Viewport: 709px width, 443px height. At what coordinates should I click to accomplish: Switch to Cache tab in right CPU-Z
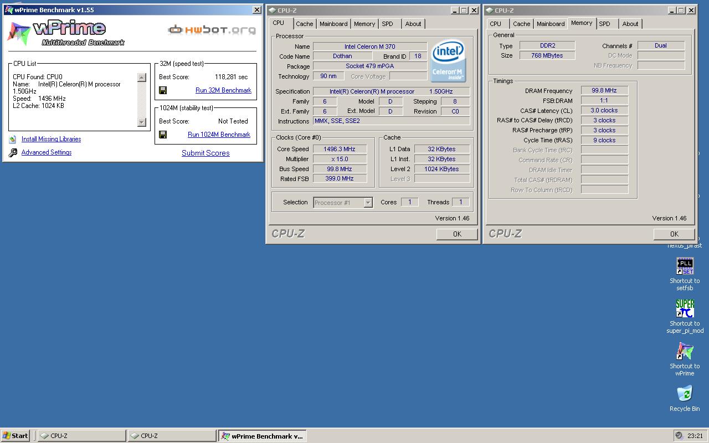pos(521,24)
